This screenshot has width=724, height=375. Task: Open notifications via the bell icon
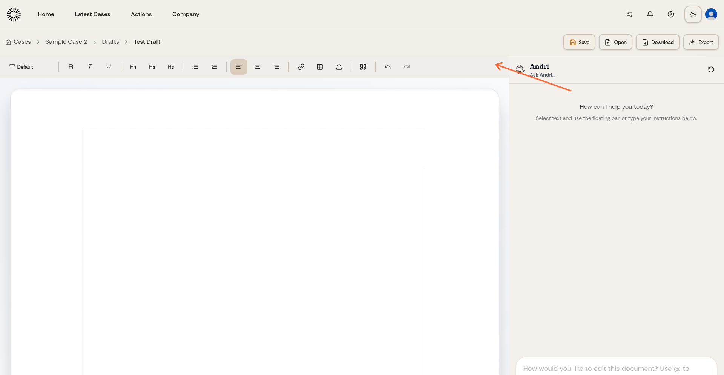[x=650, y=14]
